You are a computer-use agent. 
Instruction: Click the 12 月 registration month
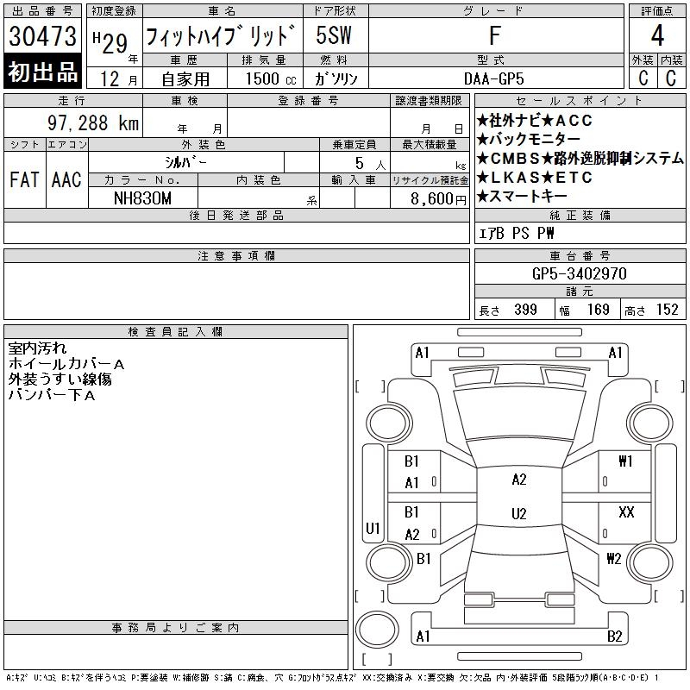[118, 79]
